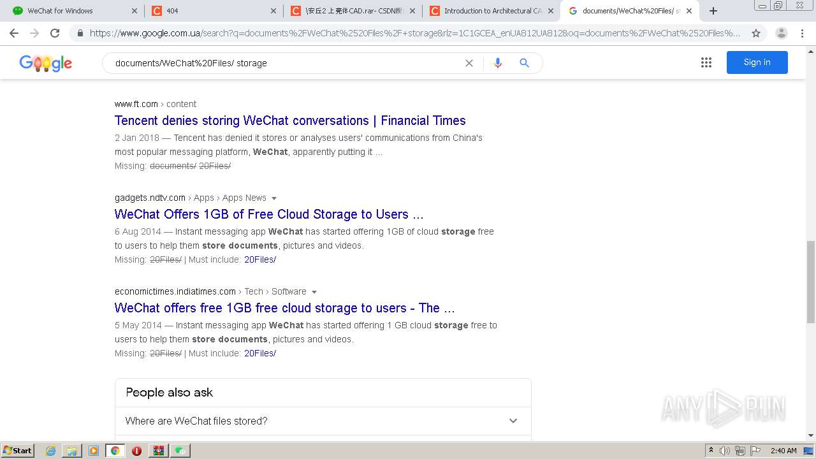
Task: Launch Internet Explorer from the taskbar
Action: pos(51,451)
